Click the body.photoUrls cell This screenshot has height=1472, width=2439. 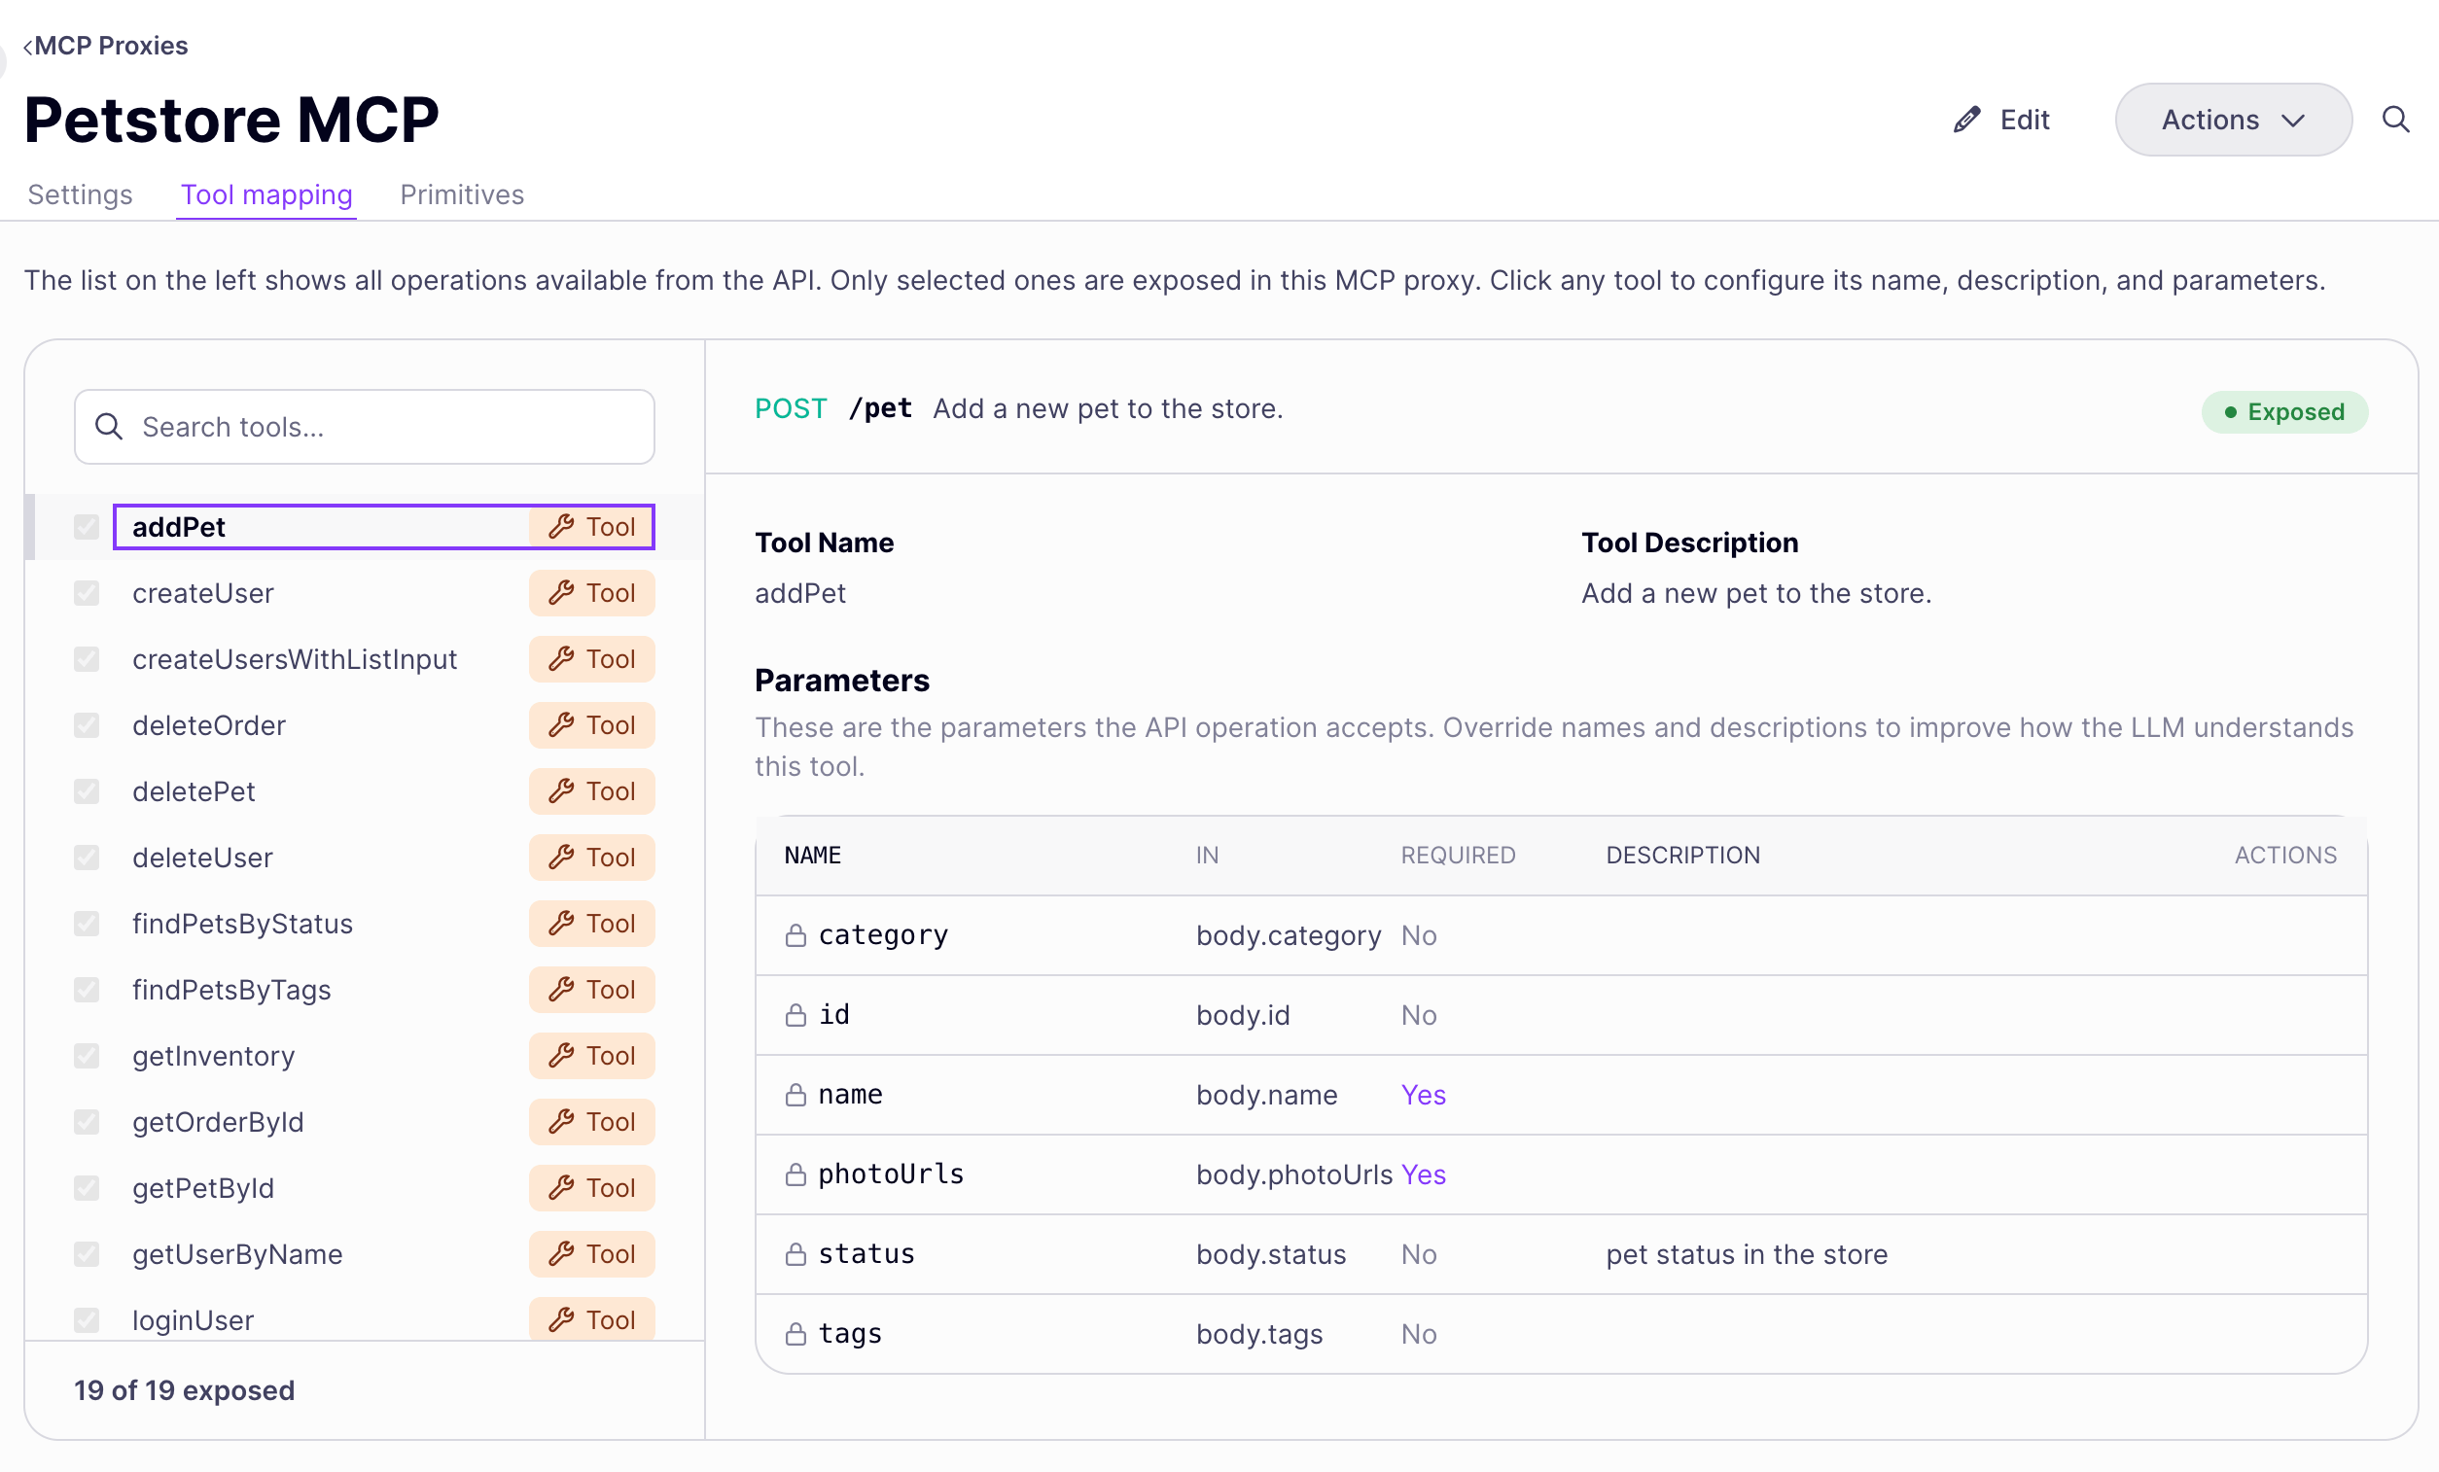coord(1293,1175)
